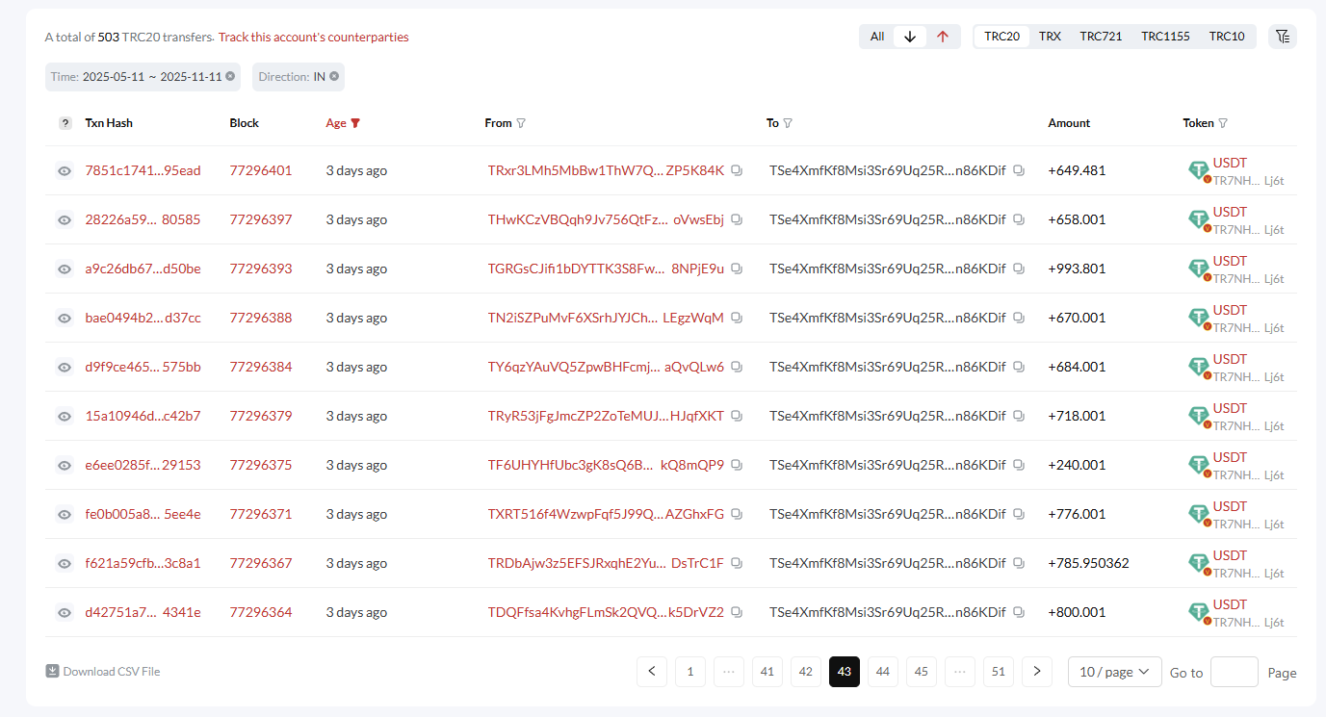Toggle the red outgoing arrow filter
Screen dimensions: 1326x717
pos(943,36)
